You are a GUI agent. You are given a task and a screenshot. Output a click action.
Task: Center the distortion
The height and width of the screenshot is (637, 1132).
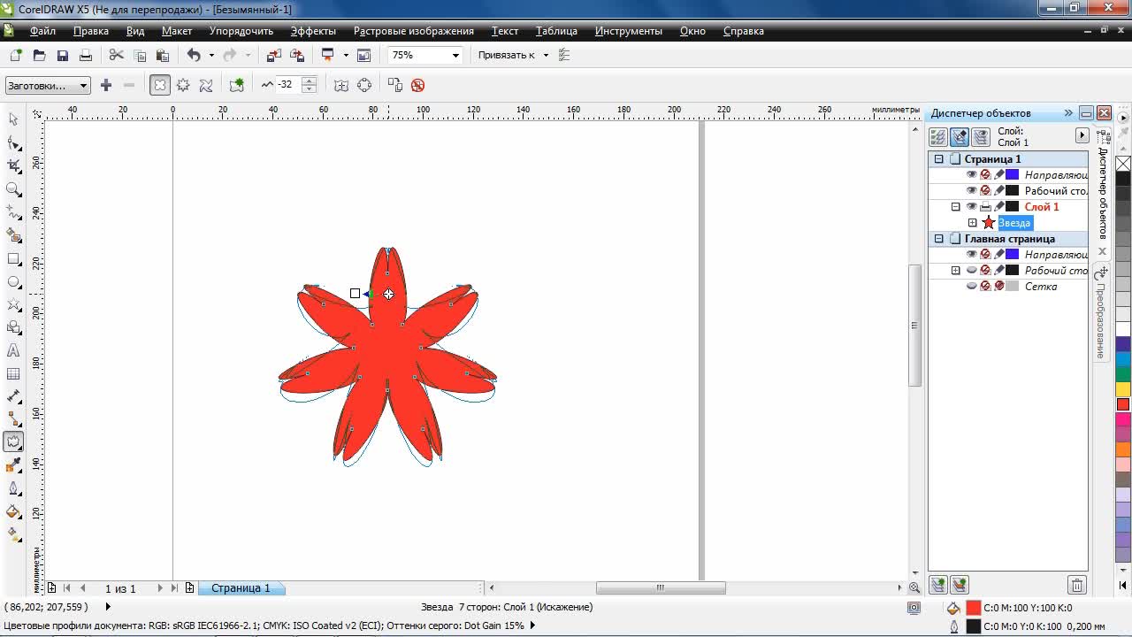pos(341,85)
